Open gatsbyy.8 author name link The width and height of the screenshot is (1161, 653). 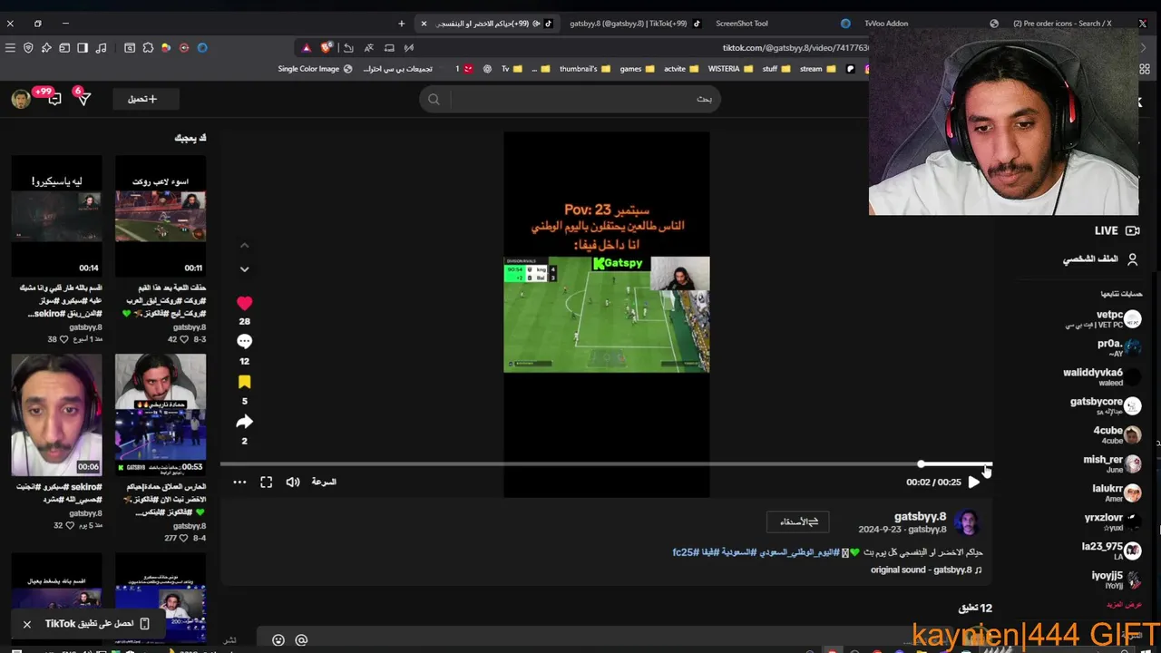click(920, 517)
